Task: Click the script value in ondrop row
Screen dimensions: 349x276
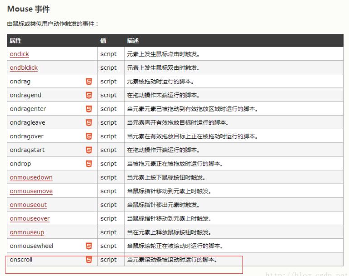Action: 108,164
